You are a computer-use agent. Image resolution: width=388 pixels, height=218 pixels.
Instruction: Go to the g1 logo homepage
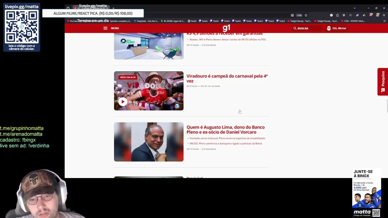[x=226, y=28]
